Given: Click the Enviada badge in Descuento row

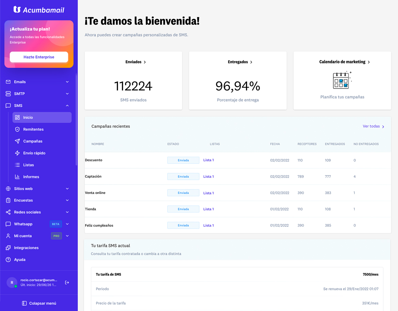Looking at the screenshot, I should click(183, 160).
